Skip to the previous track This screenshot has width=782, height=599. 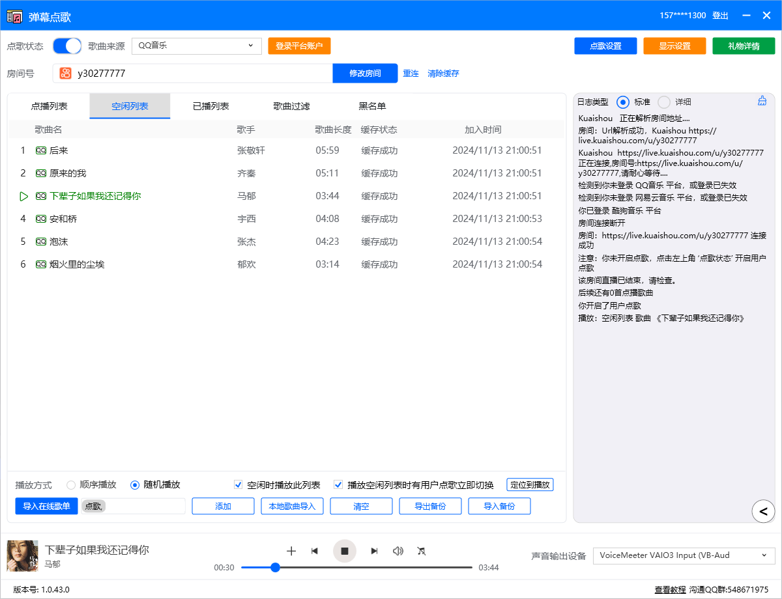(x=315, y=551)
